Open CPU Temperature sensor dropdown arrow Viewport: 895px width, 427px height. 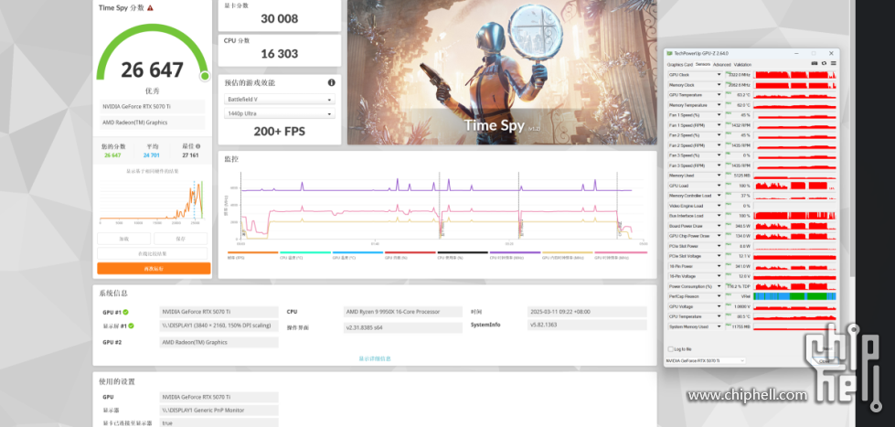click(x=720, y=316)
